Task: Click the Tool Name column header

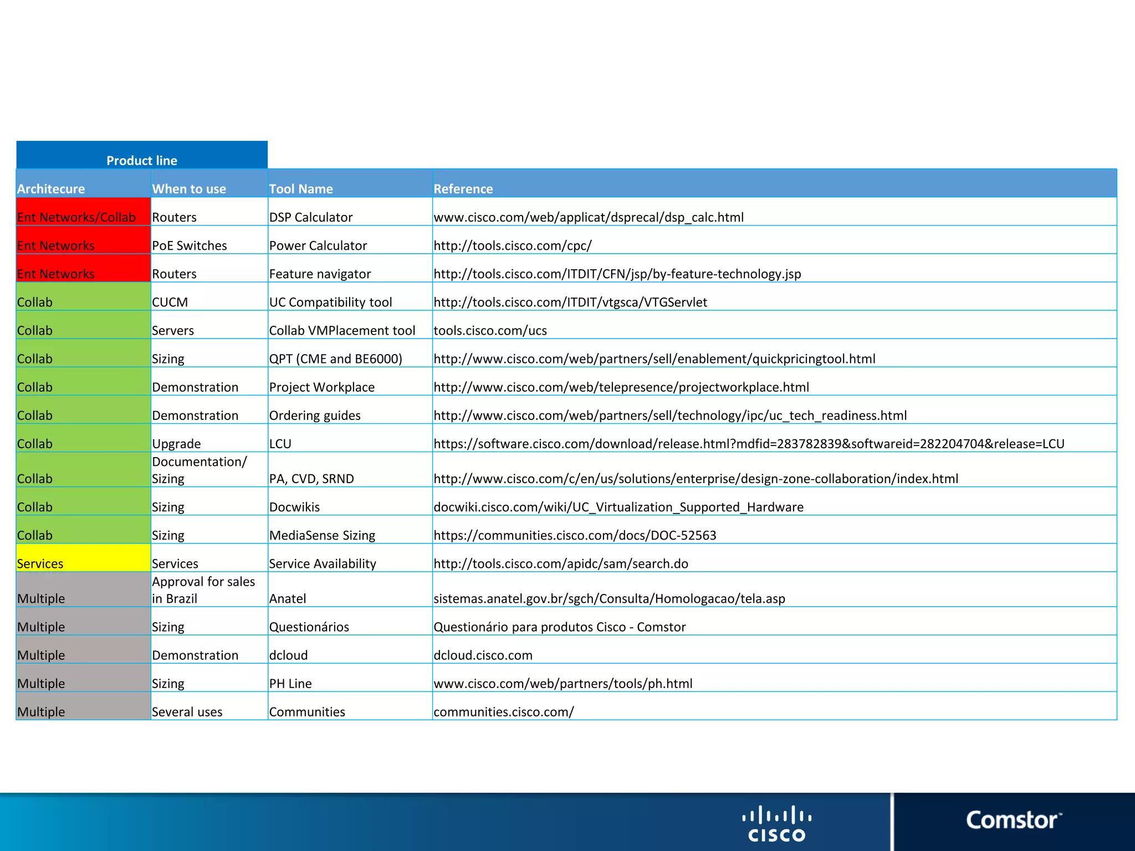Action: [x=301, y=189]
